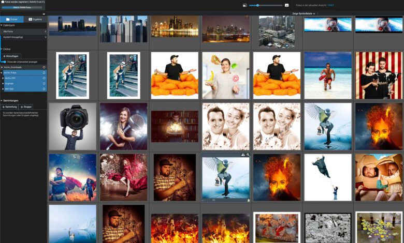This screenshot has height=243, width=404.
Task: Check the Originale folder checkbox
Action: 44,83
